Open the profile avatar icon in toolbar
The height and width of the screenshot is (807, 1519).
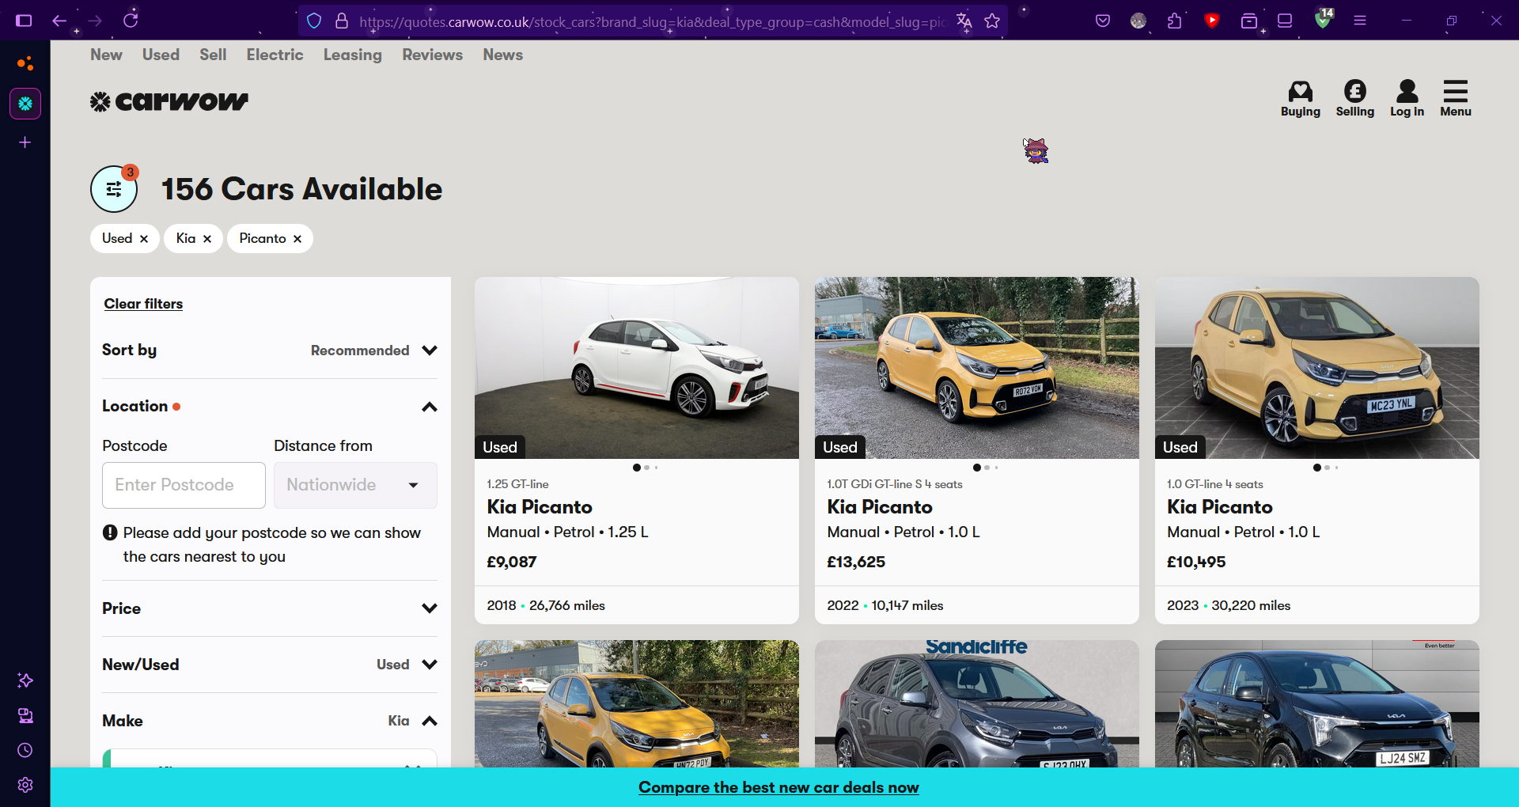(1138, 21)
